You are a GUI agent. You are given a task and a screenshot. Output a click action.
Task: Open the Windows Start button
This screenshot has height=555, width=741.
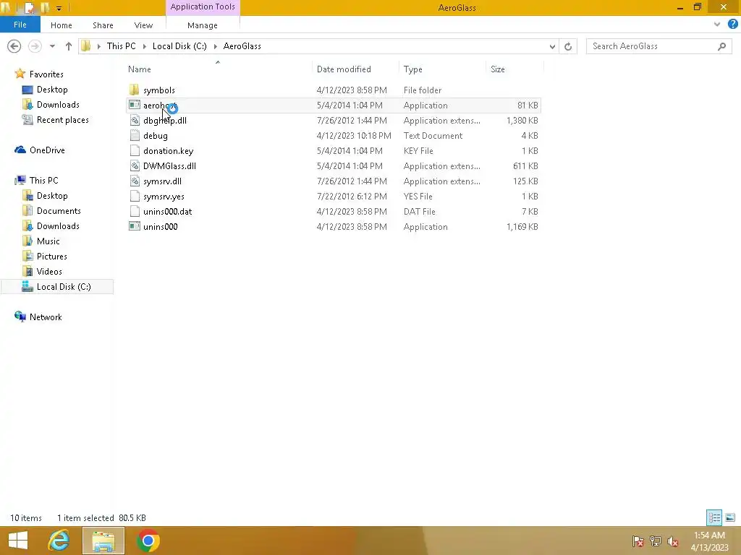(x=18, y=541)
